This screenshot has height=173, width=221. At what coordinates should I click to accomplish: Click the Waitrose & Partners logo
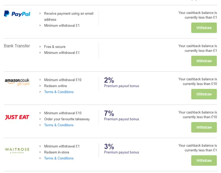coord(17,150)
